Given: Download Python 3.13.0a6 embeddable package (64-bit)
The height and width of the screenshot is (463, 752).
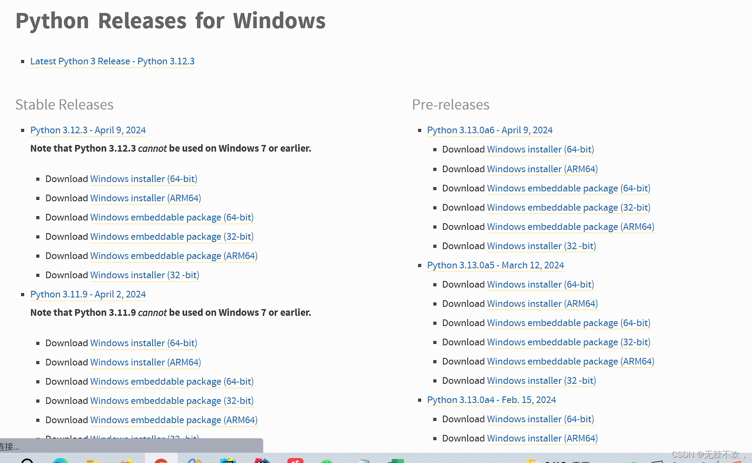Looking at the screenshot, I should 568,188.
